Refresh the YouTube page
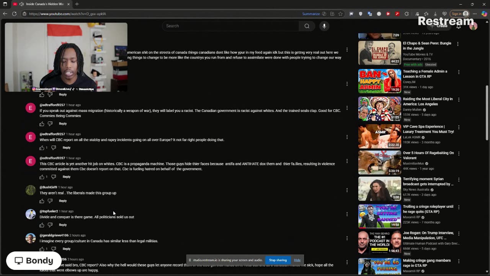 tap(14, 14)
